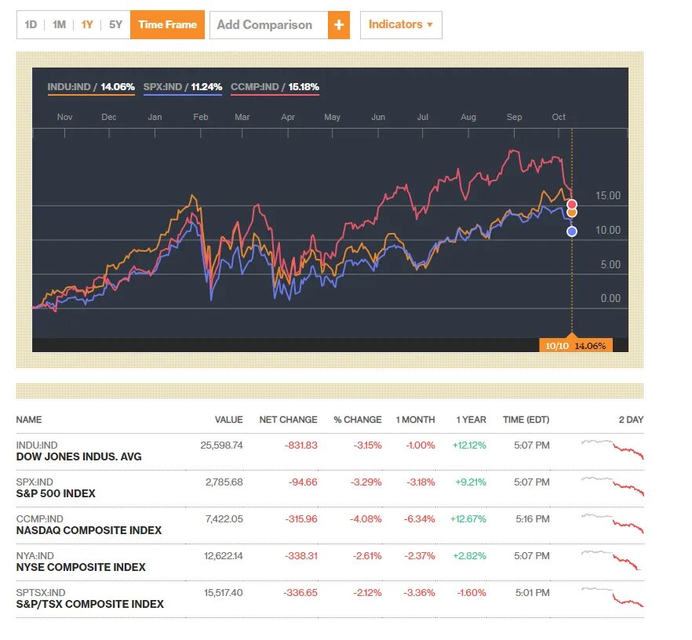The width and height of the screenshot is (692, 640).
Task: Click the INDU:IND ticker in table
Action: coord(37,445)
